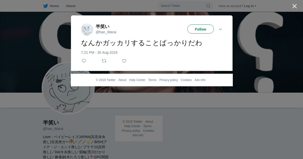Open Privacy policy link in modal footer

point(169,80)
